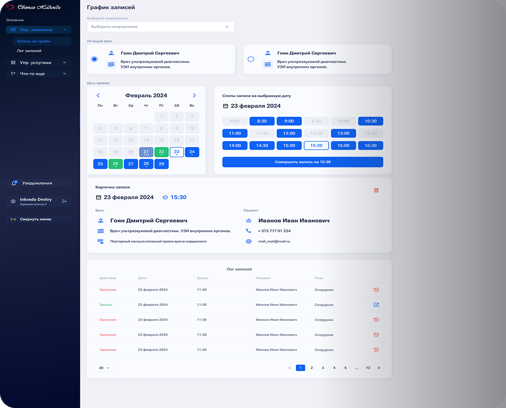This screenshot has height=408, width=506.
Task: Open Лог записей menu item
Action: [29, 51]
